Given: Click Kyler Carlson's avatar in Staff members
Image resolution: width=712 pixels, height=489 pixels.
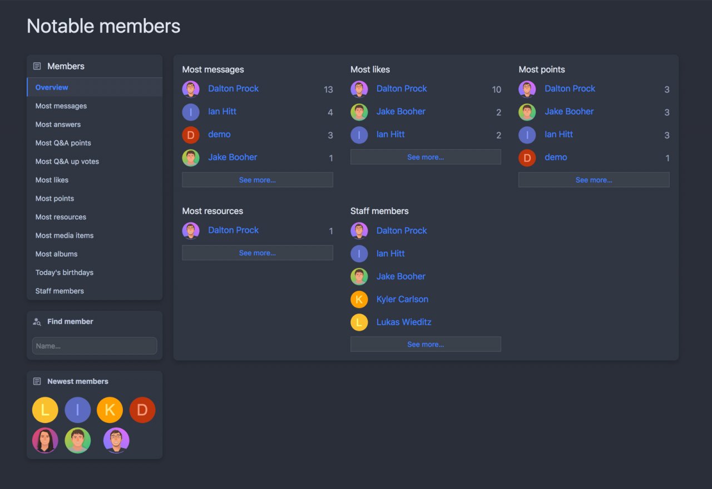Looking at the screenshot, I should [x=359, y=300].
